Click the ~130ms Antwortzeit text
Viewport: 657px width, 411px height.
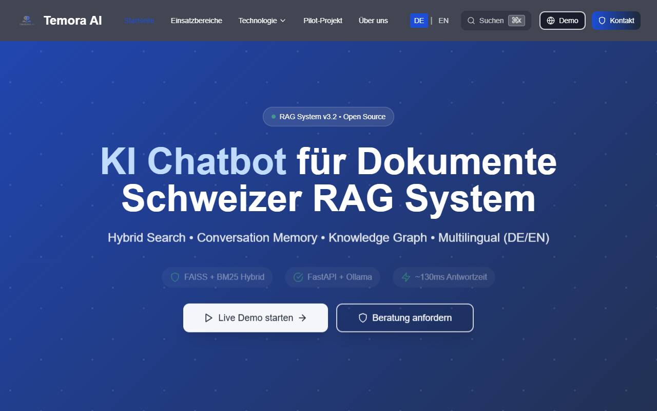[x=451, y=277]
